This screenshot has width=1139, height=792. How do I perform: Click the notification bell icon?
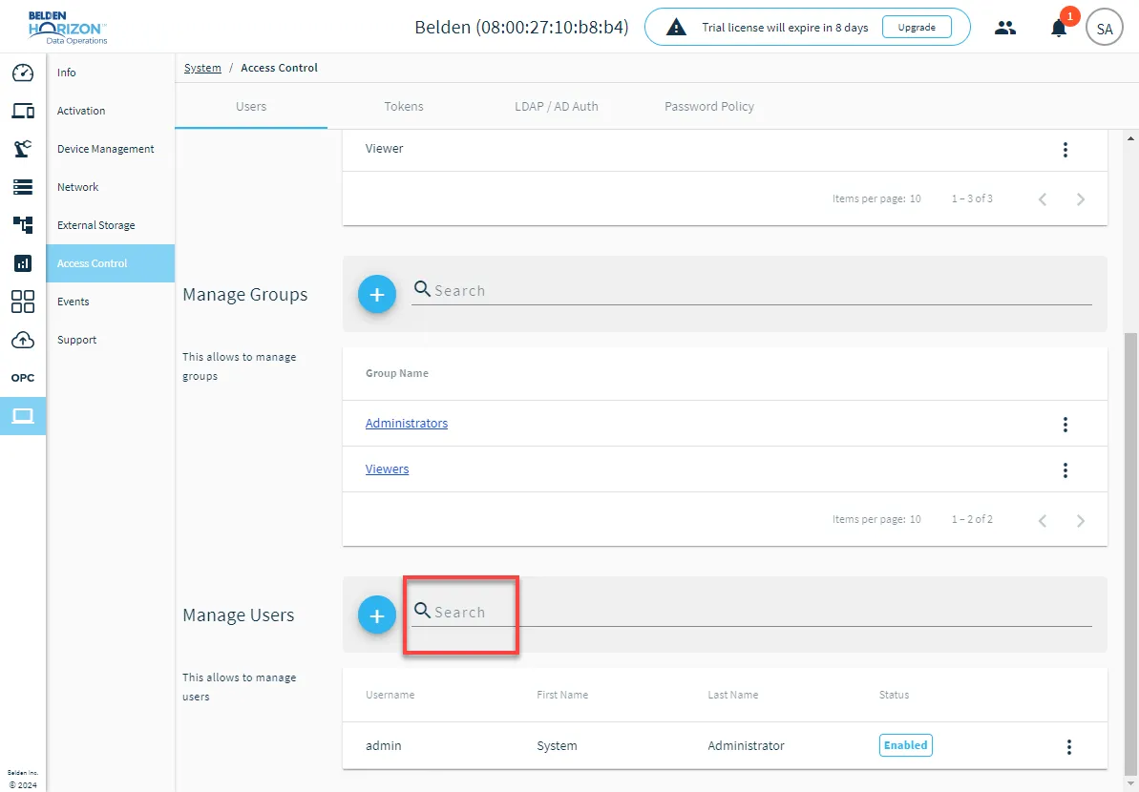[1059, 29]
